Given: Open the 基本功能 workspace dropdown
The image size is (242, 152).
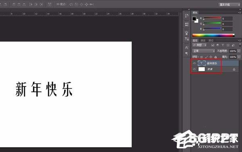Looking at the screenshot, I should pyautogui.click(x=229, y=4).
